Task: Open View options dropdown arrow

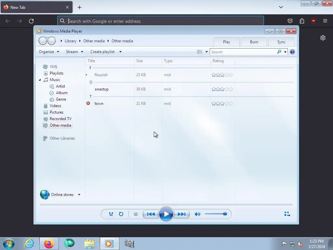Action: pyautogui.click(x=206, y=52)
